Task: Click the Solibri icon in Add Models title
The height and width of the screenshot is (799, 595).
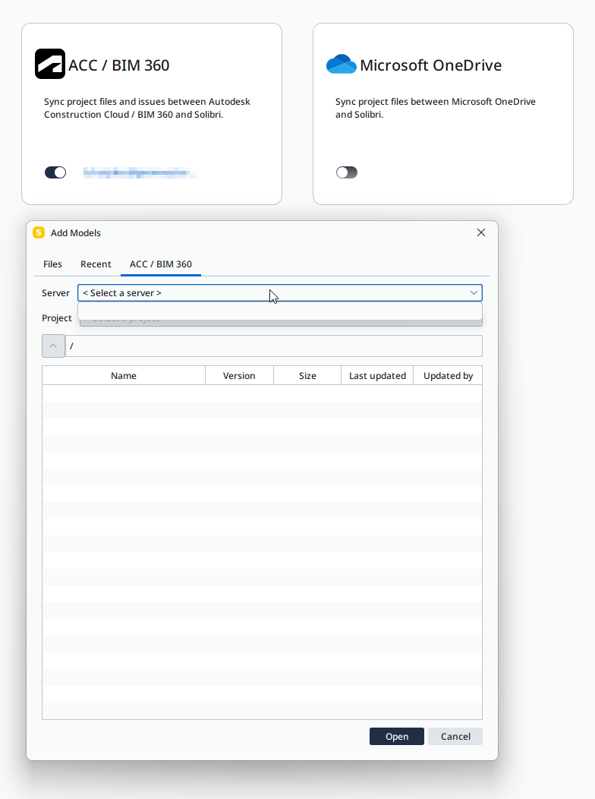Action: click(39, 232)
